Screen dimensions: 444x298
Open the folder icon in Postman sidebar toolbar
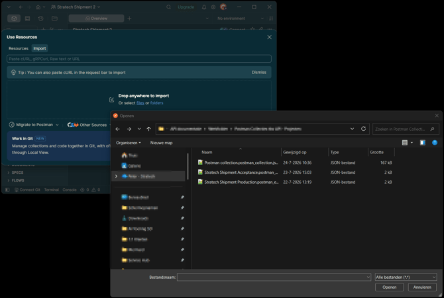click(x=54, y=19)
